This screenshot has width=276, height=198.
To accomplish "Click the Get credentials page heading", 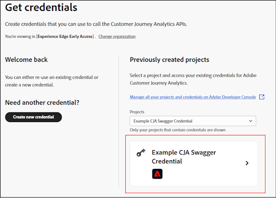I will click(x=41, y=7).
